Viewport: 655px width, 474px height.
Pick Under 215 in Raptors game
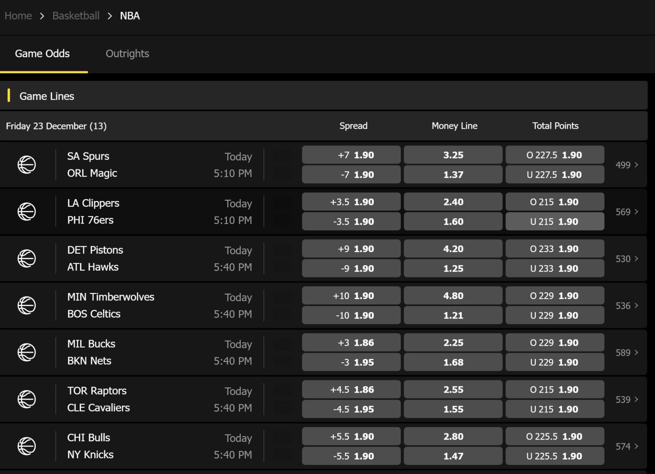pos(555,409)
